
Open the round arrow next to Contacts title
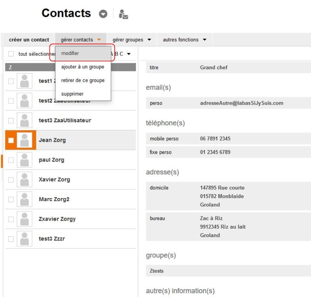click(103, 14)
